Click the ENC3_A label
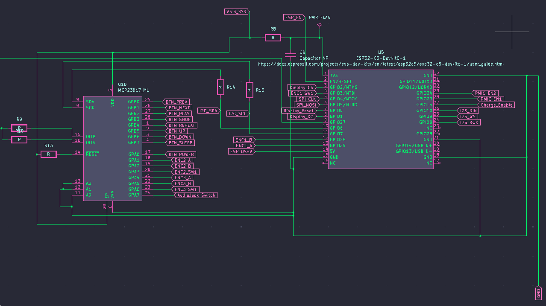 (x=182, y=178)
